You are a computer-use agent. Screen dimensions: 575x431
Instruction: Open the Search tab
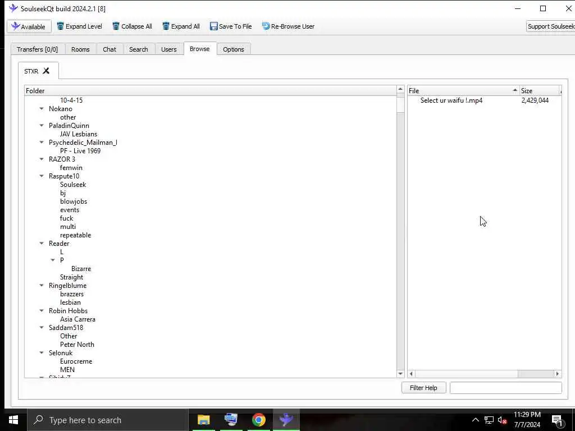click(x=138, y=49)
